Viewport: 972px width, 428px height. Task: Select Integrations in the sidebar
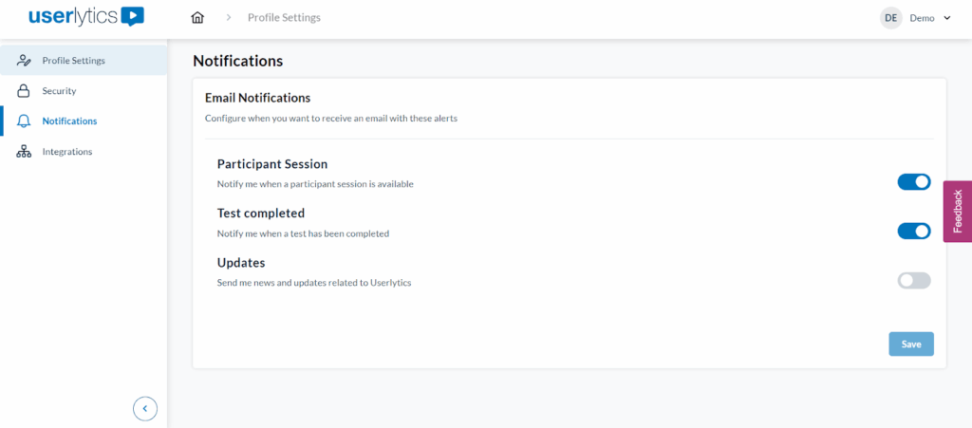pos(66,152)
